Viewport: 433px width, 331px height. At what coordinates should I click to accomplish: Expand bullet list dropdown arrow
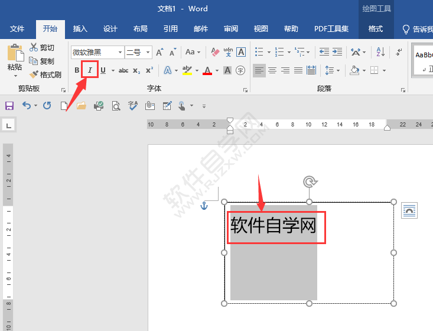click(269, 52)
